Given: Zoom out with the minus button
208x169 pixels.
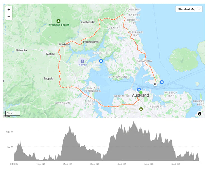Looking at the screenshot, I should 9,16.
